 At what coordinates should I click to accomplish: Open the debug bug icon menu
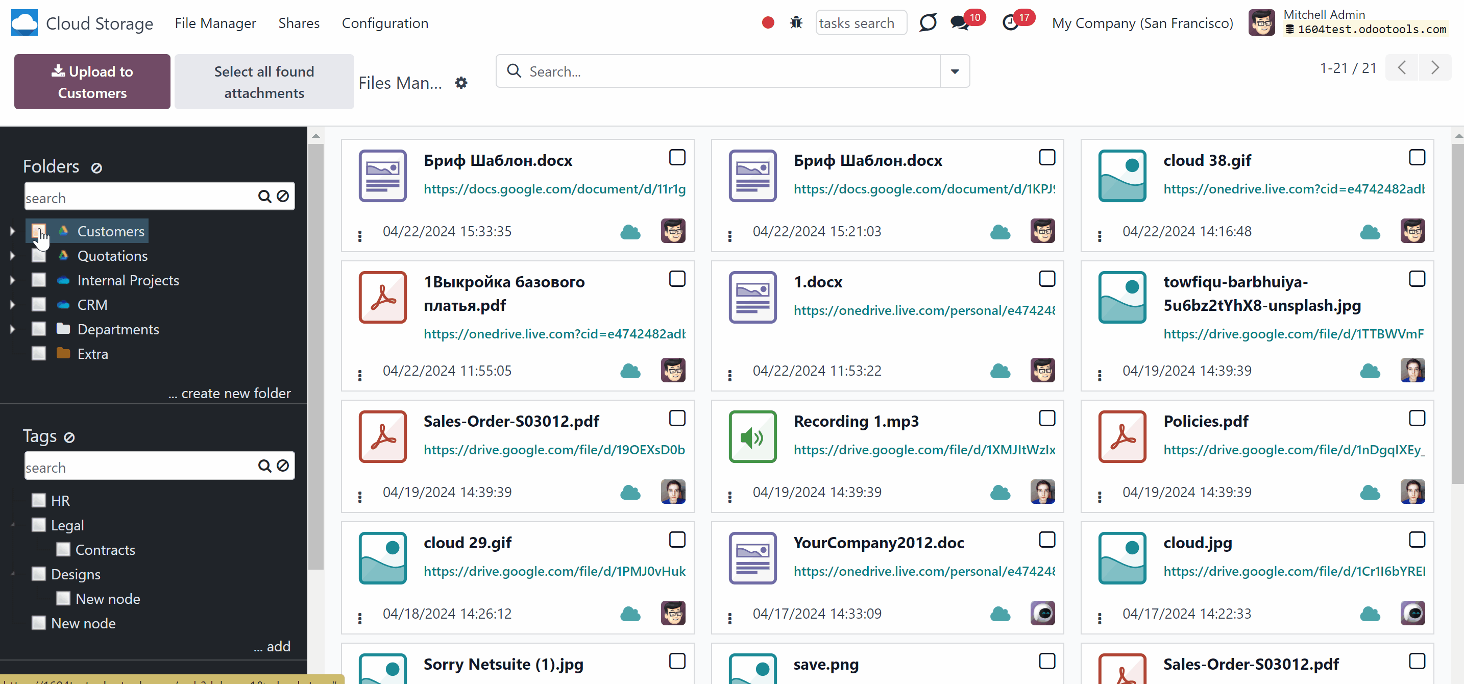(x=796, y=23)
